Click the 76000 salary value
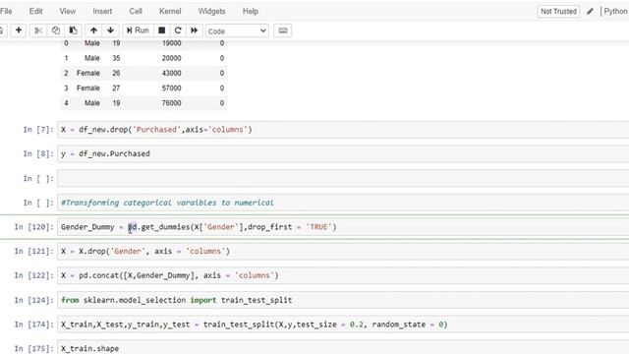The width and height of the screenshot is (629, 354). [171, 103]
